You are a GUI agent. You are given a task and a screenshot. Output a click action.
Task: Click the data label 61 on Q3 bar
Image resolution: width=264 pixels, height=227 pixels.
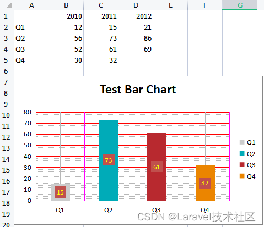tap(157, 167)
